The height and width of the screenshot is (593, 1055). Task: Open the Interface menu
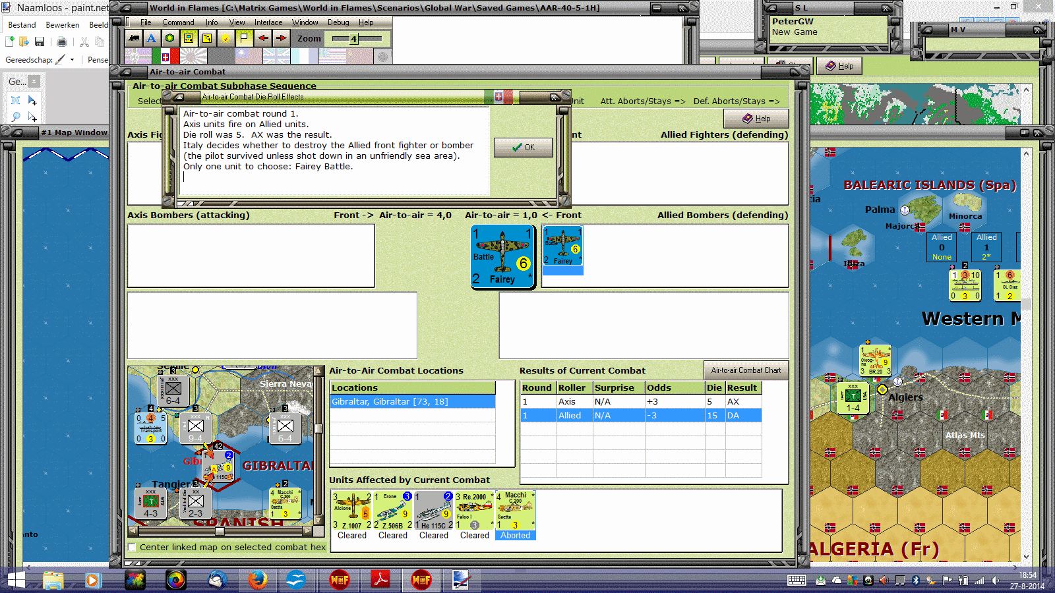(x=268, y=22)
